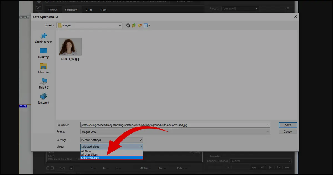This screenshot has width=333, height=175.
Task: Switch to the 4-Up tab
Action: [103, 9]
